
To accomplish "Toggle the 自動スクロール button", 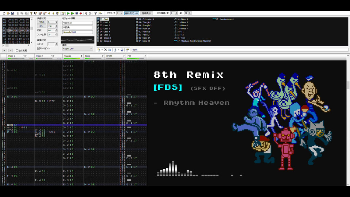I will (132, 13).
